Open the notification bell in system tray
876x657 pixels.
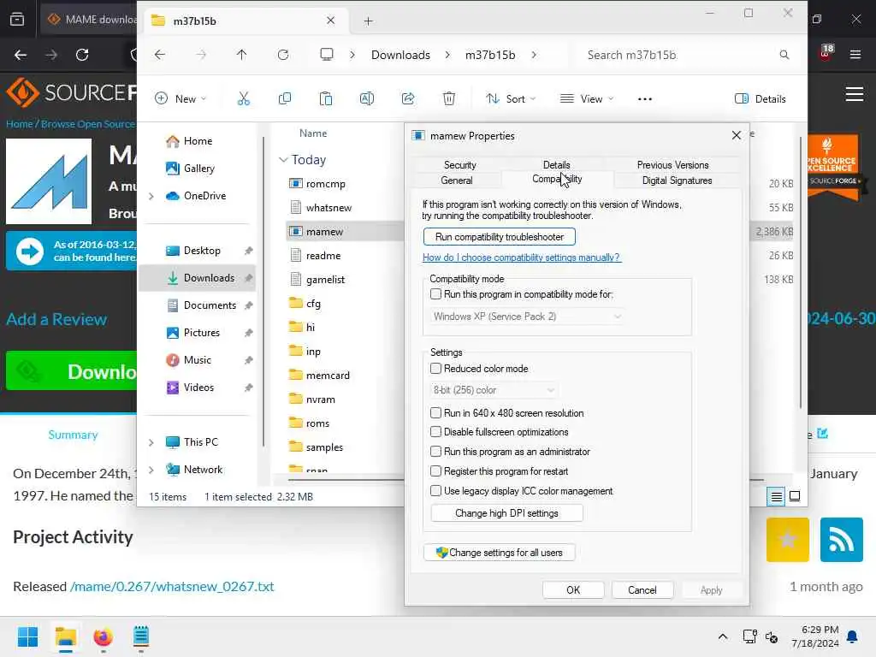(x=853, y=636)
